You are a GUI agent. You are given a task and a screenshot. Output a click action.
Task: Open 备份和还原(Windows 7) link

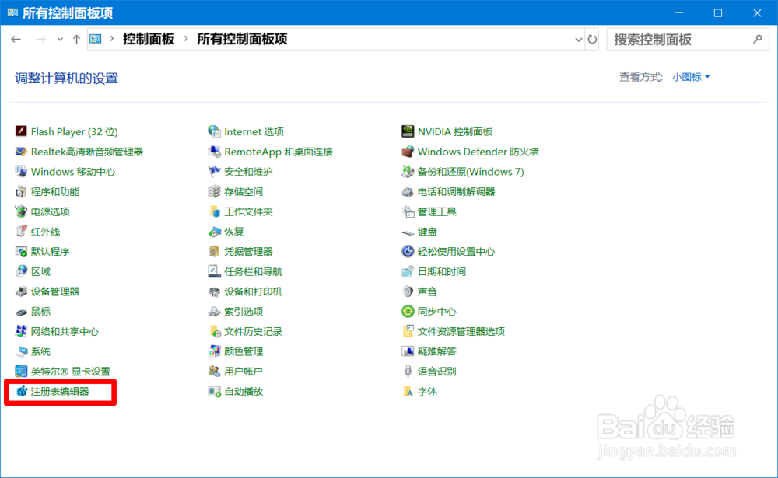pyautogui.click(x=471, y=172)
